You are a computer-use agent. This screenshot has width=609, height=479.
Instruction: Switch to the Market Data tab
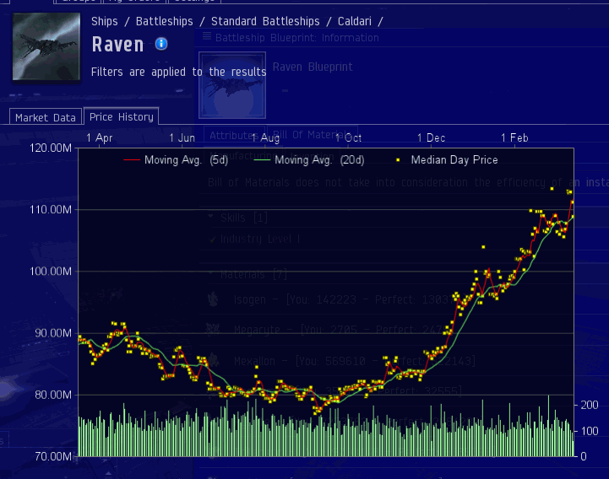pyautogui.click(x=46, y=117)
